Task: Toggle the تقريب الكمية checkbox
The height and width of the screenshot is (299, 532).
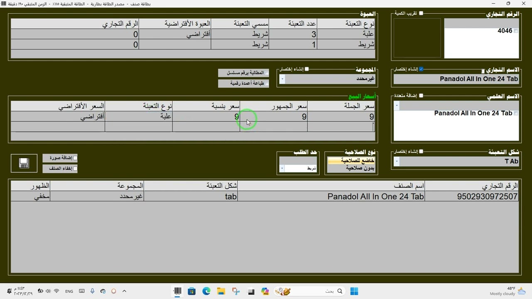Action: point(421,13)
